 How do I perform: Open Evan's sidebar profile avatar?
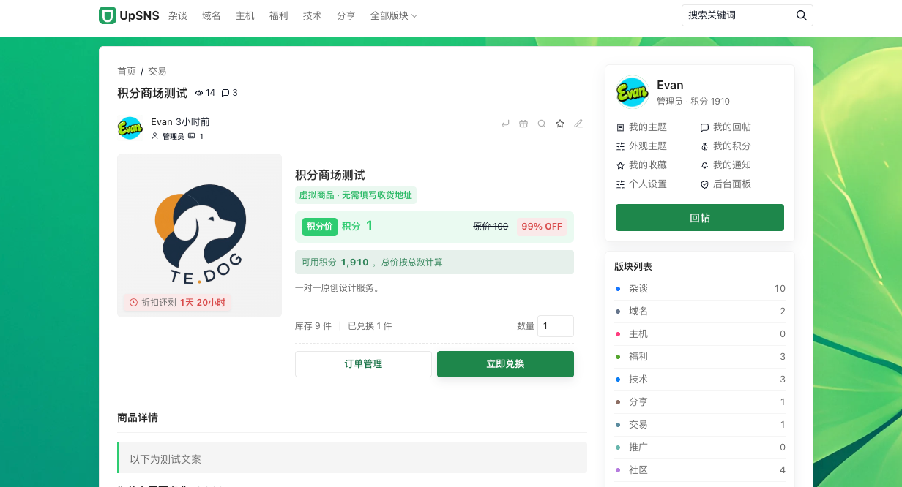coord(632,92)
